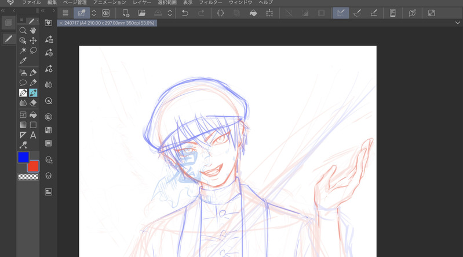The image size is (463, 257).
Task: Collapse the left palette dock double arrows
Action: tap(3, 10)
